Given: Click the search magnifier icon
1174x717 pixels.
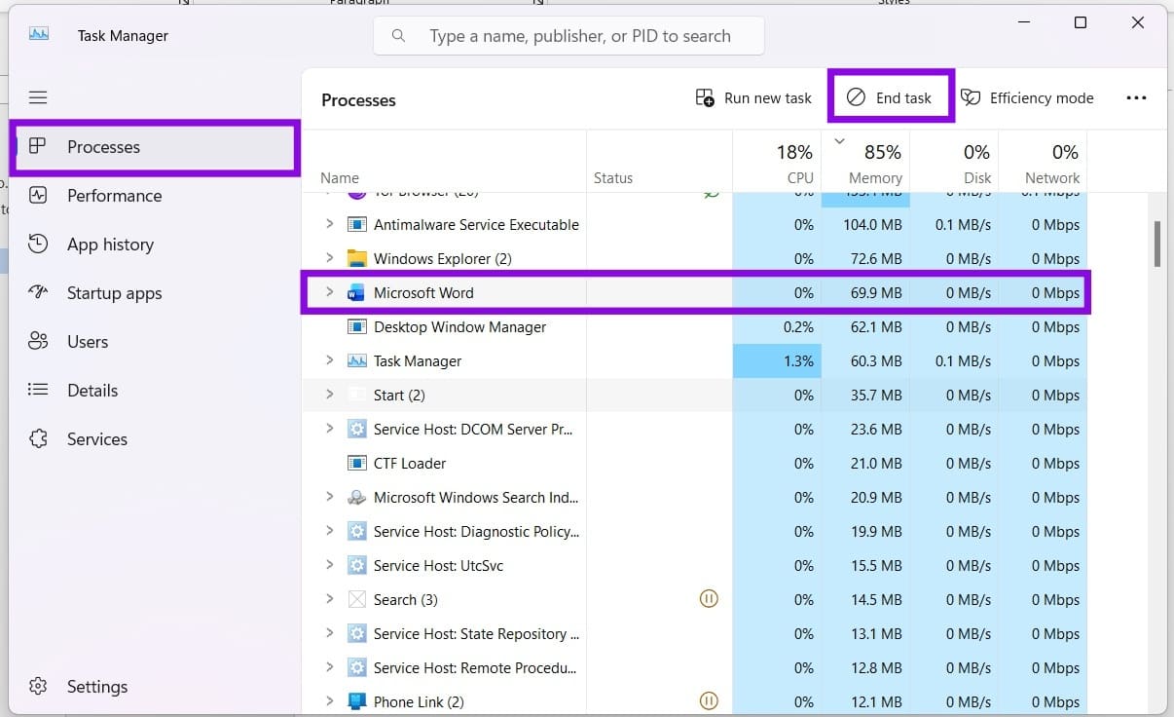Looking at the screenshot, I should (398, 36).
